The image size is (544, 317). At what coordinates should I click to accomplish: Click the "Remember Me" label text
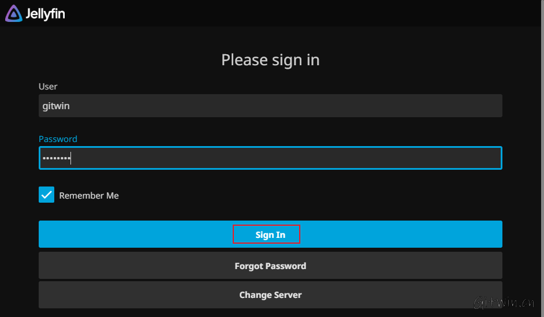(x=89, y=196)
